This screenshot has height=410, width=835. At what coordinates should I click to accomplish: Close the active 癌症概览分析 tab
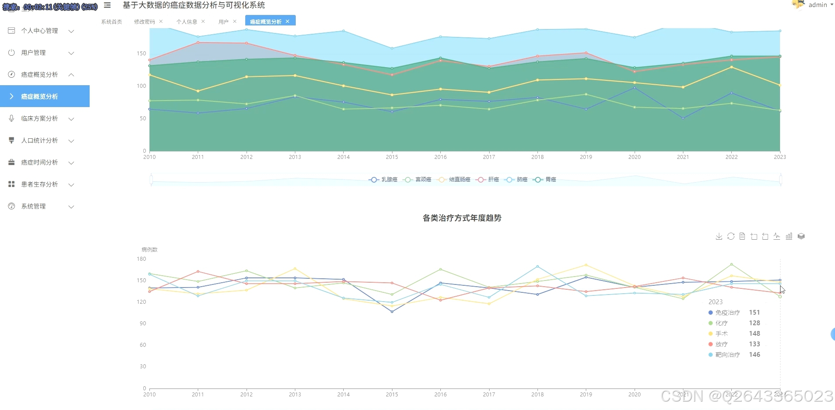point(287,22)
